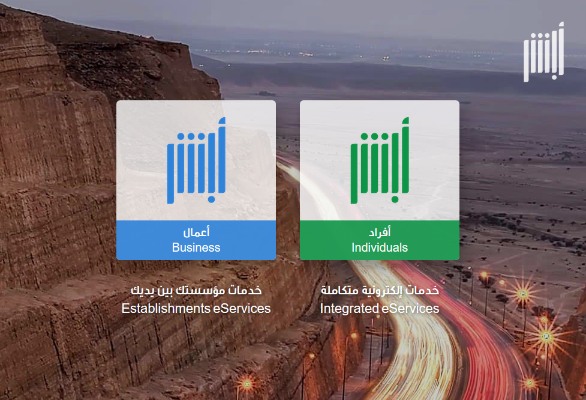Click the blue Absher Business logo
The width and height of the screenshot is (586, 400).
coord(196,160)
